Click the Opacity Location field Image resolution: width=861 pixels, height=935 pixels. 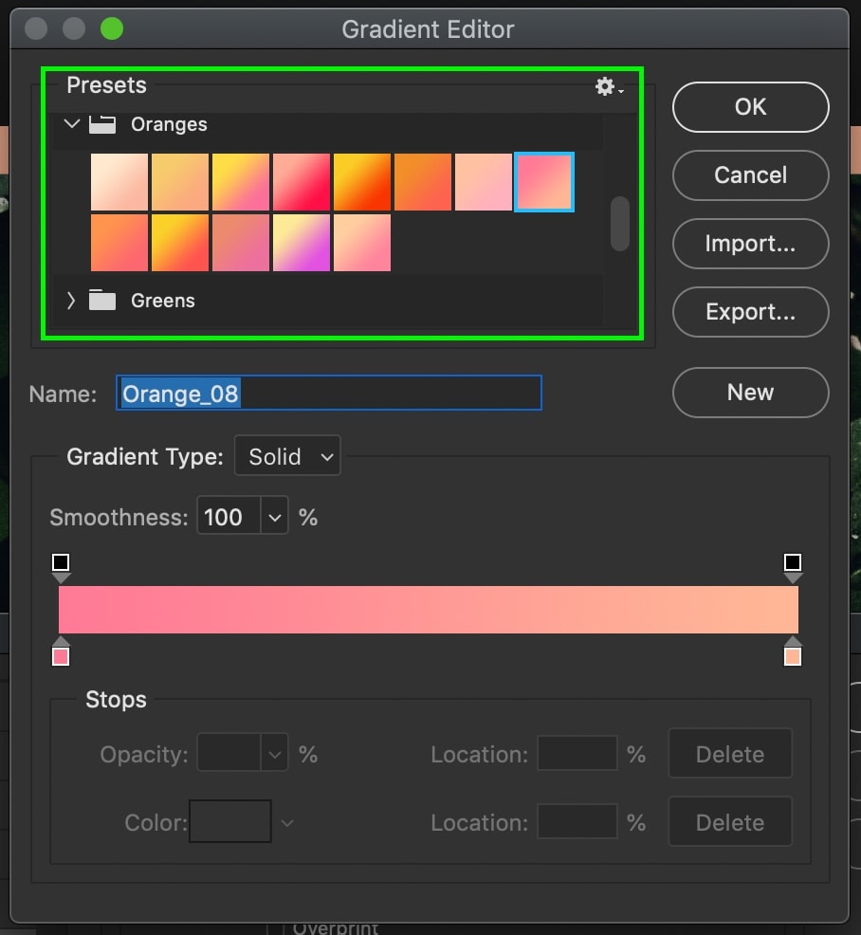(x=577, y=754)
